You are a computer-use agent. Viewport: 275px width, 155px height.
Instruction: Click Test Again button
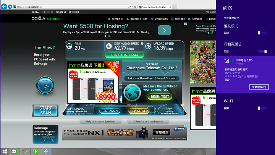click(110, 111)
